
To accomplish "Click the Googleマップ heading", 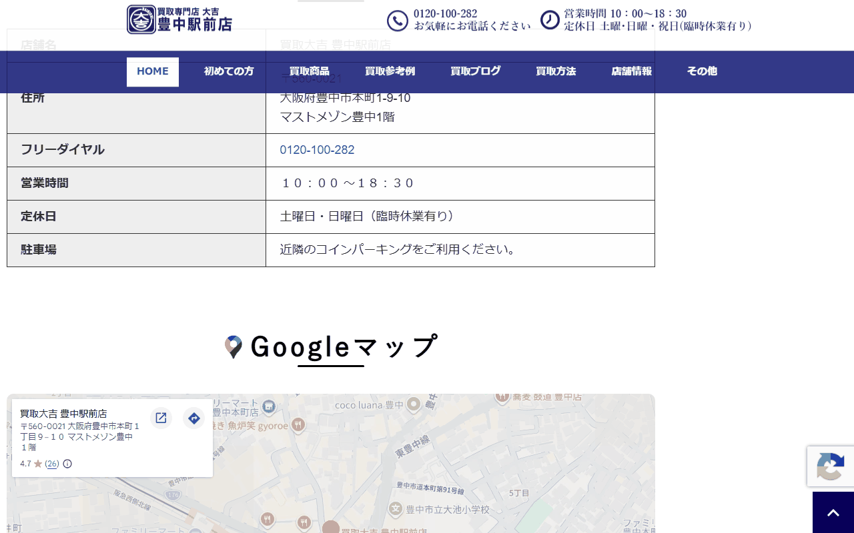I will tap(344, 347).
